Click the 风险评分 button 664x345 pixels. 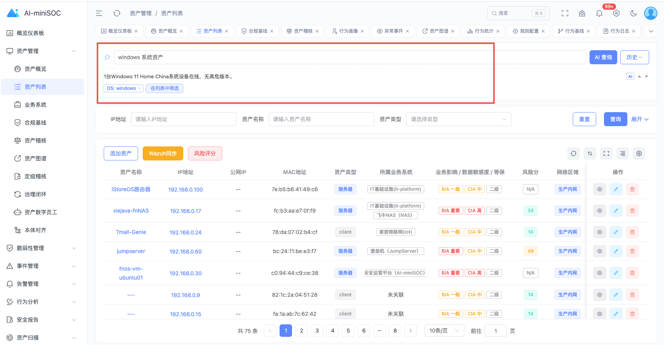pos(205,153)
